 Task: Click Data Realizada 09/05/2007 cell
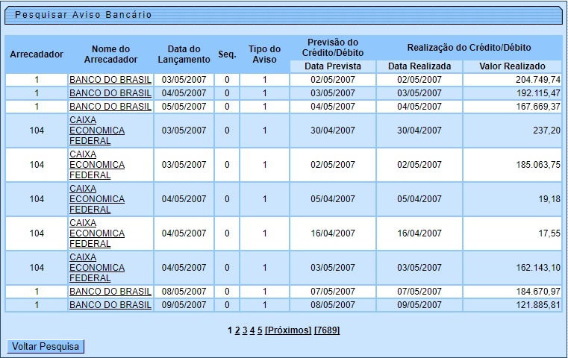click(x=419, y=305)
